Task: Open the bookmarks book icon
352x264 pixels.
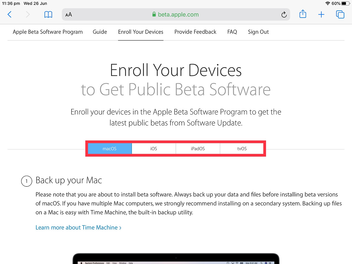Action: [x=48, y=15]
